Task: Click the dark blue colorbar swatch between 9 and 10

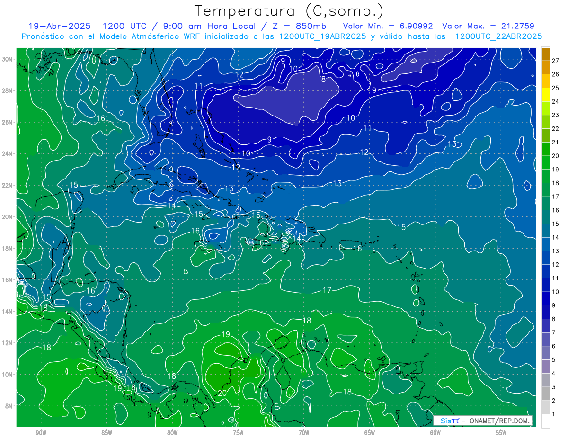Action: [546, 298]
